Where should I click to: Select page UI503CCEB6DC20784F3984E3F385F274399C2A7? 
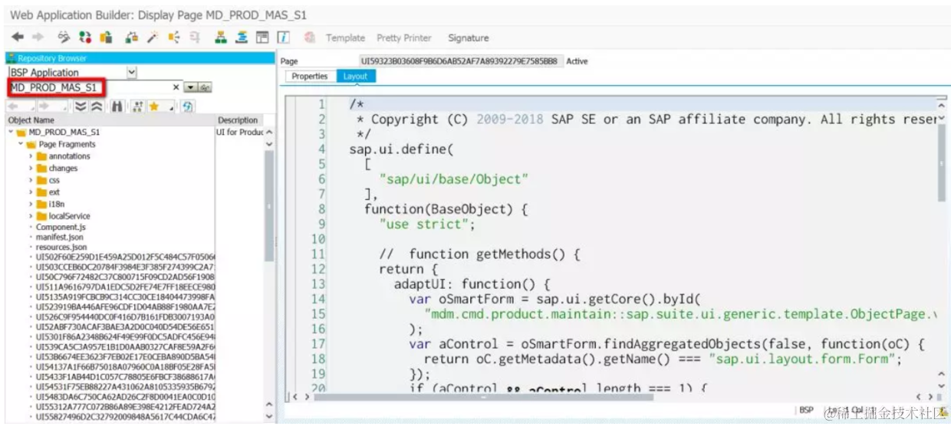point(126,267)
